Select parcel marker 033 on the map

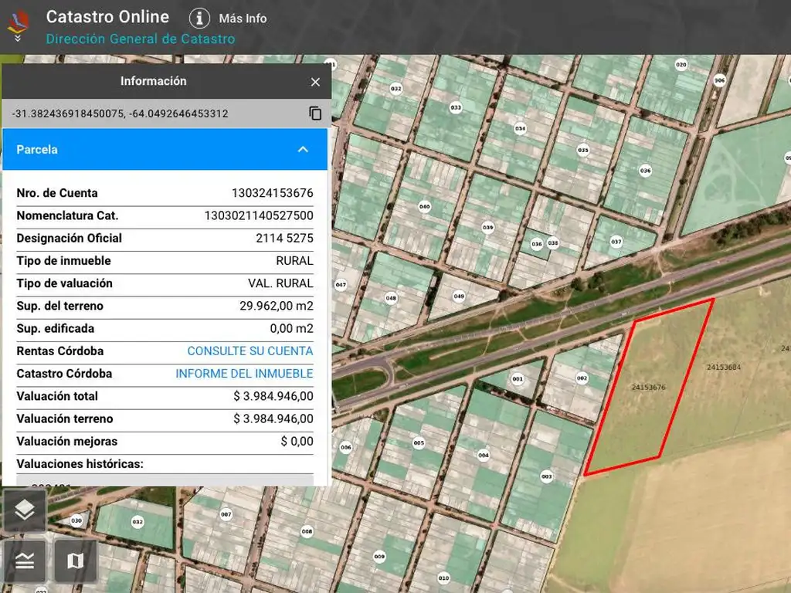point(456,107)
